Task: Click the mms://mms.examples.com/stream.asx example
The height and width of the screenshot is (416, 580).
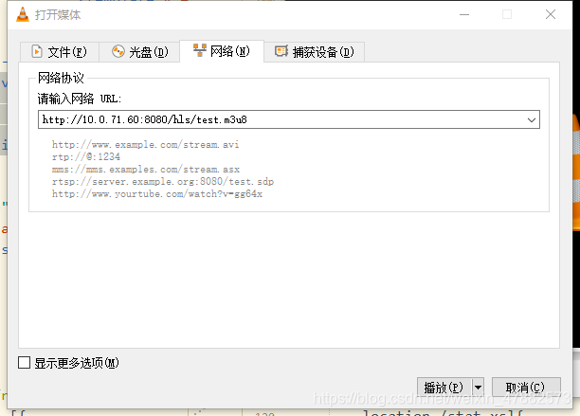Action: pos(146,170)
